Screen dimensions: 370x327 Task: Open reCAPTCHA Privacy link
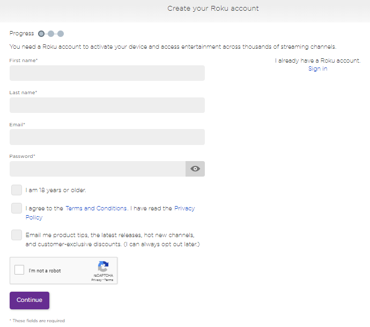coord(97,280)
